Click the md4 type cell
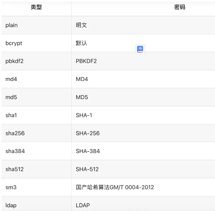 (36, 79)
